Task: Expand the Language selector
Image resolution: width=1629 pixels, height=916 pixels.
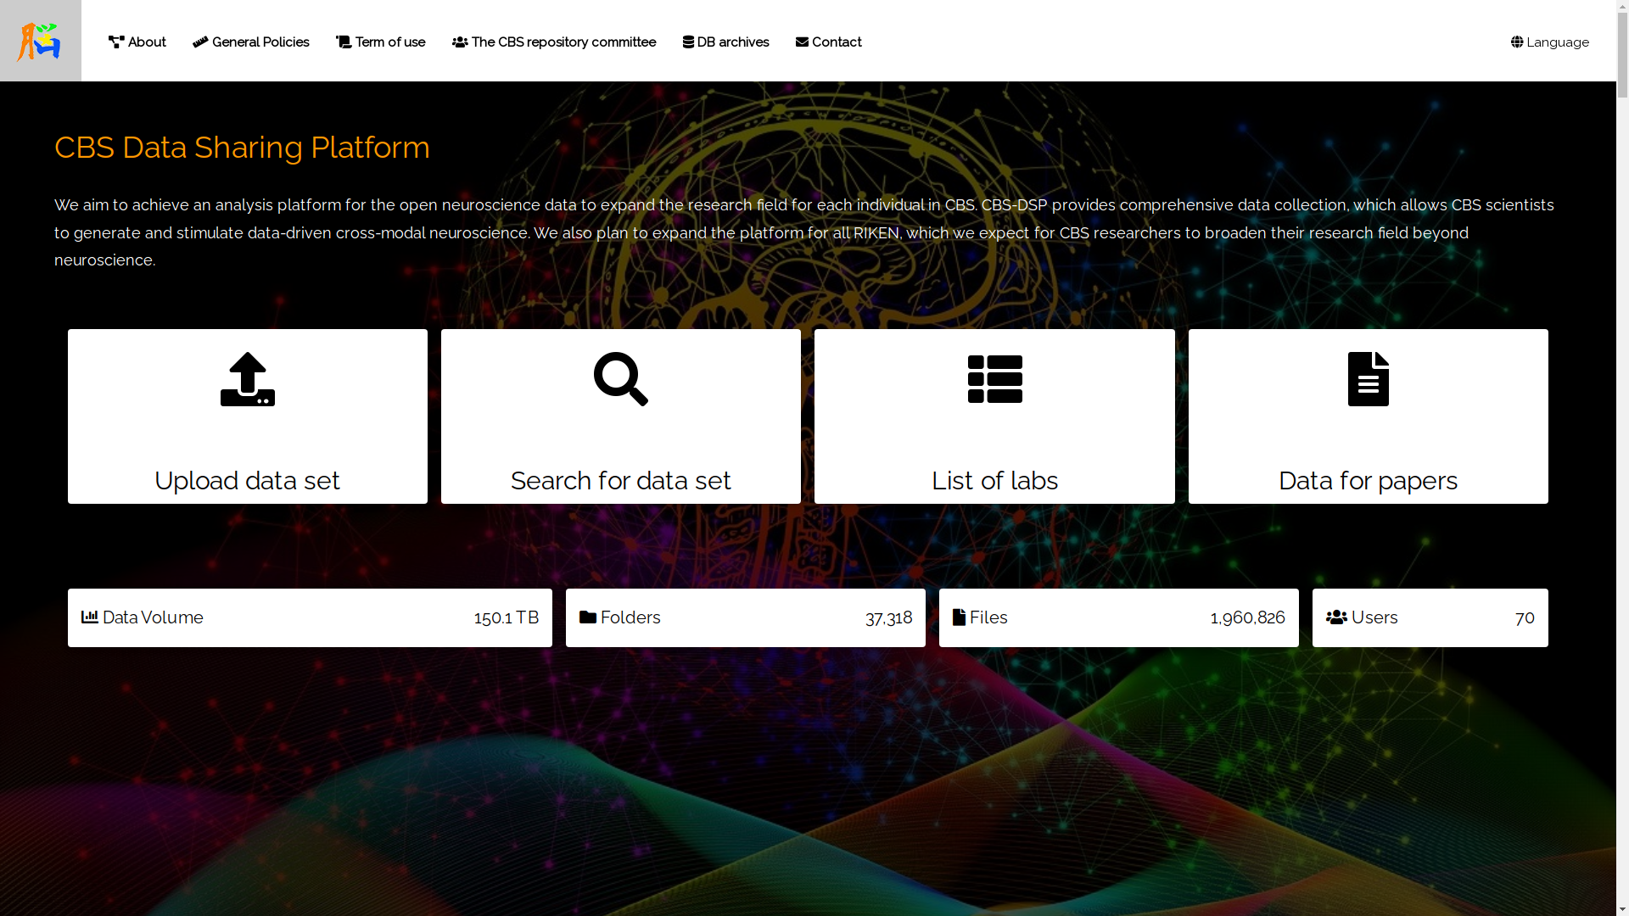Action: [x=1550, y=42]
